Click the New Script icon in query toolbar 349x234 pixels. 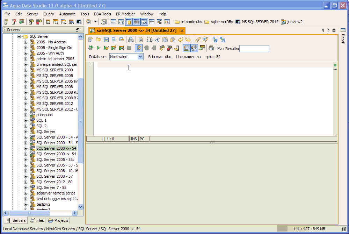point(90,40)
